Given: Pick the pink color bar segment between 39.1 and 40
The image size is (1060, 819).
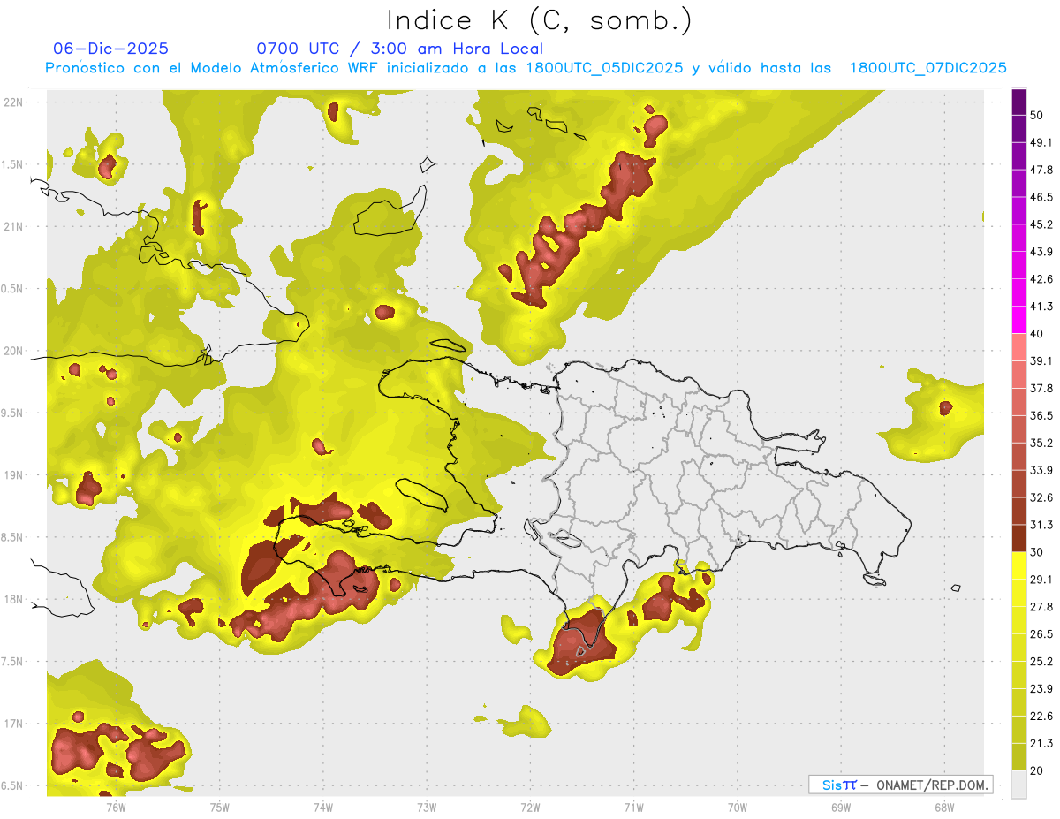Looking at the screenshot, I should pyautogui.click(x=1018, y=347).
